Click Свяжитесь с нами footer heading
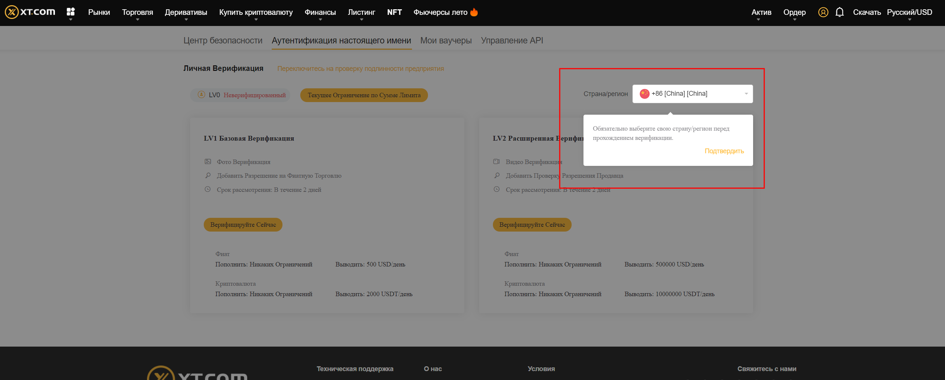Screen dimensions: 945x380 [x=767, y=368]
